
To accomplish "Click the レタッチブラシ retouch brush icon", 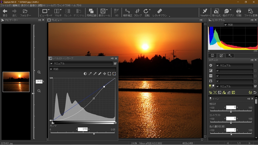I will pyautogui.click(x=159, y=12).
